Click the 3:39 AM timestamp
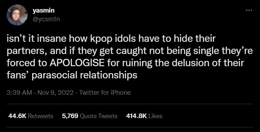Viewport: 260px width, 132px height. 20,92
